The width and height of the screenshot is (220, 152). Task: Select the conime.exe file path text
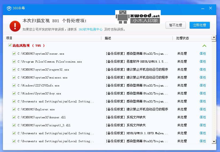[x=50, y=62]
